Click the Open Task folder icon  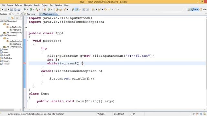tap(61, 9)
